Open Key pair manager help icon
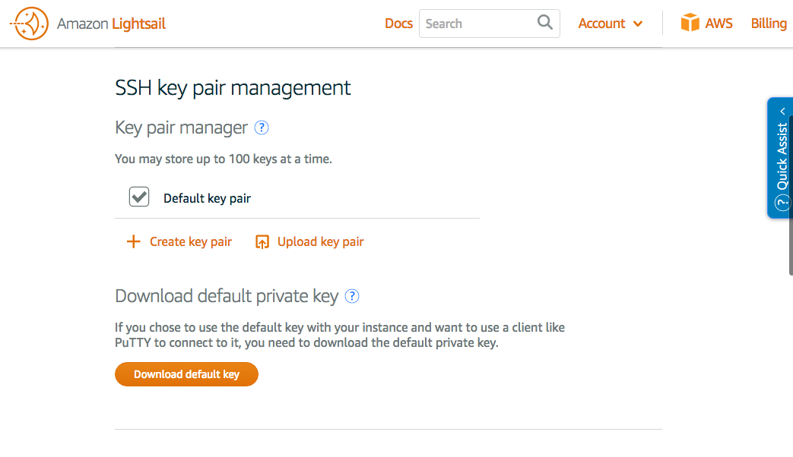 [262, 128]
